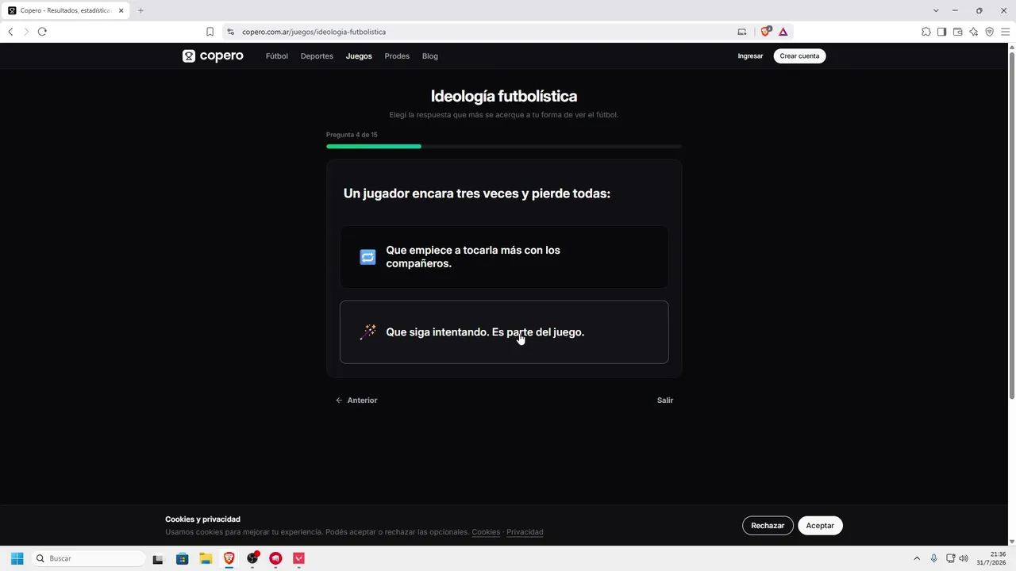Click the blue pass-arrows answer icon
The height and width of the screenshot is (571, 1016).
click(x=368, y=257)
